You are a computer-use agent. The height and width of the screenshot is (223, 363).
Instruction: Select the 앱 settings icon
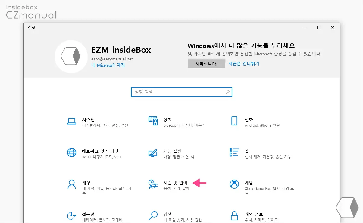(234, 153)
